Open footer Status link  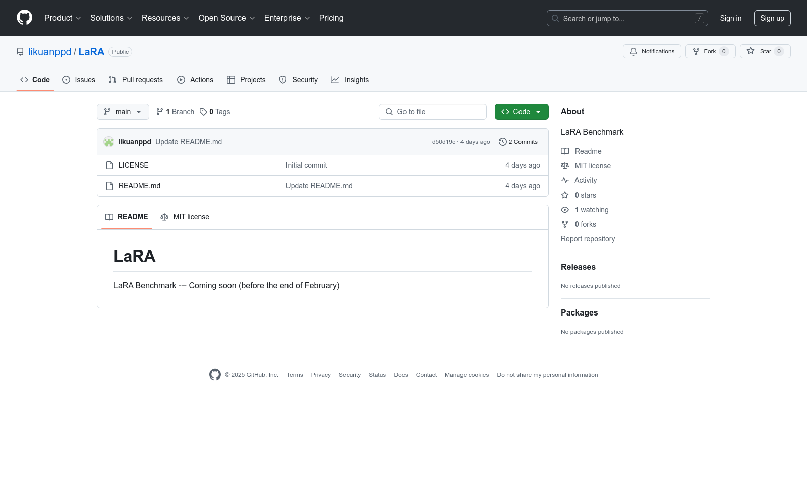pyautogui.click(x=377, y=375)
